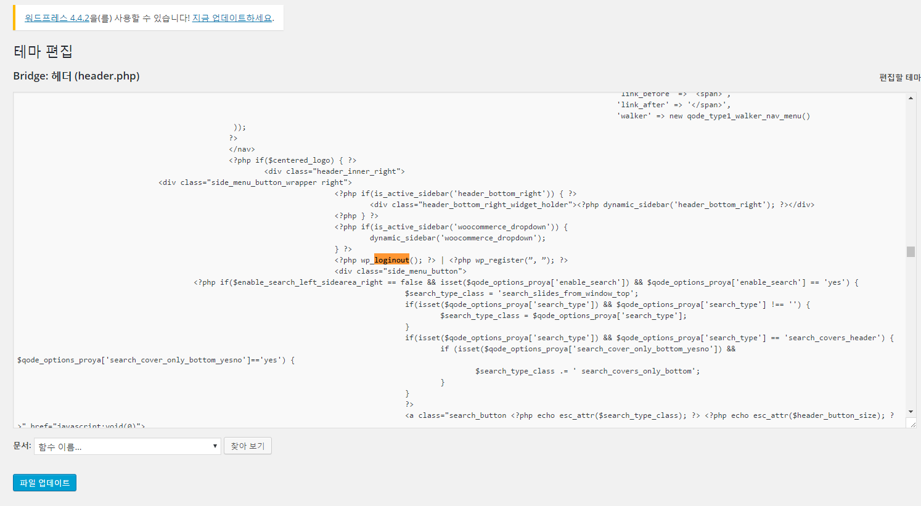
Task: Click the 편집할 테마 label
Action: (899, 77)
